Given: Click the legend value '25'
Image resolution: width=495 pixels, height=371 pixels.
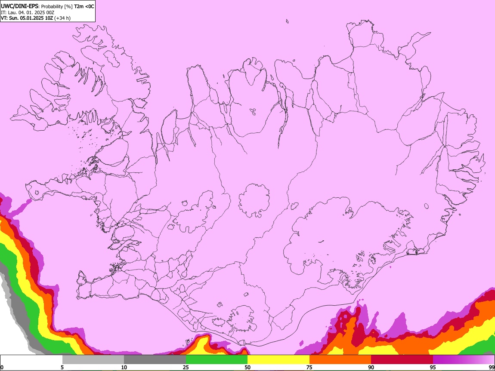Looking at the screenshot, I should (x=186, y=368).
